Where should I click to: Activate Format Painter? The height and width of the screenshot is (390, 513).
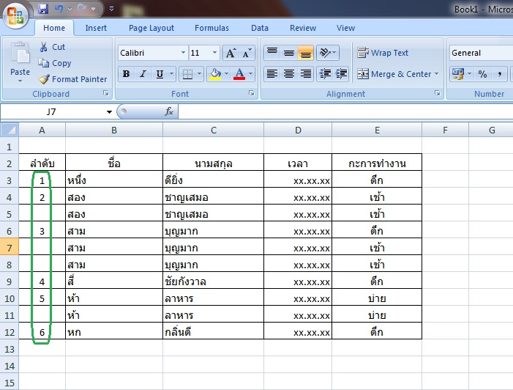(x=72, y=79)
